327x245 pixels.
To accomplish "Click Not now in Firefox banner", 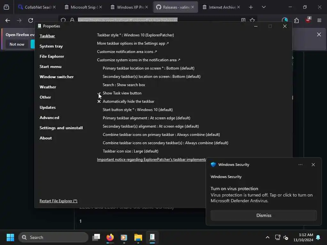I will (x=17, y=44).
